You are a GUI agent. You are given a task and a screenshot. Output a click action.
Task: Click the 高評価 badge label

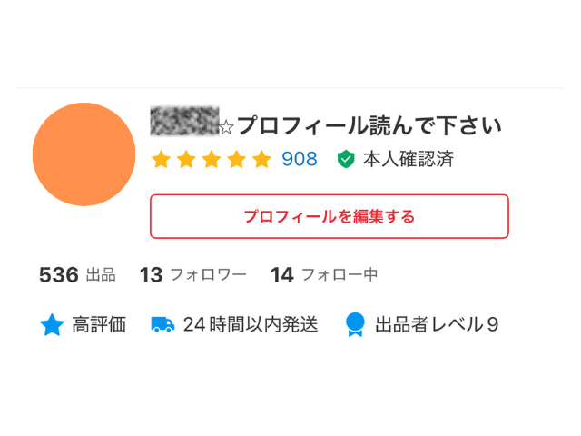point(99,324)
